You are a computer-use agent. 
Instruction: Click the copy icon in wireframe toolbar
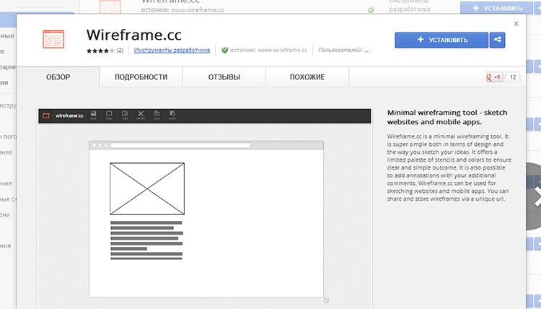click(x=157, y=116)
